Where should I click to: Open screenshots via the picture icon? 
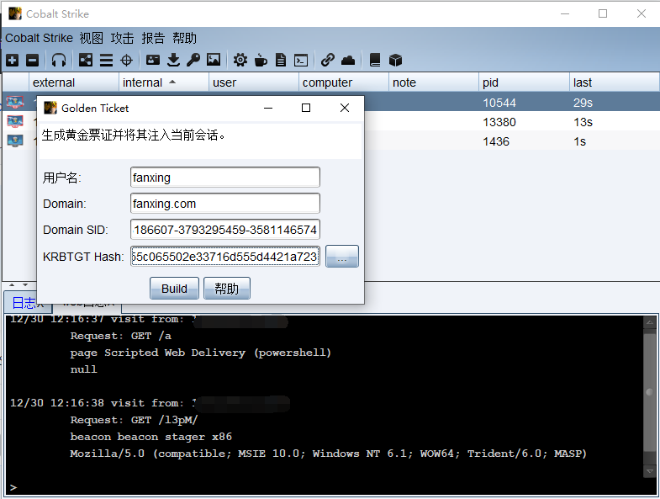coord(214,60)
